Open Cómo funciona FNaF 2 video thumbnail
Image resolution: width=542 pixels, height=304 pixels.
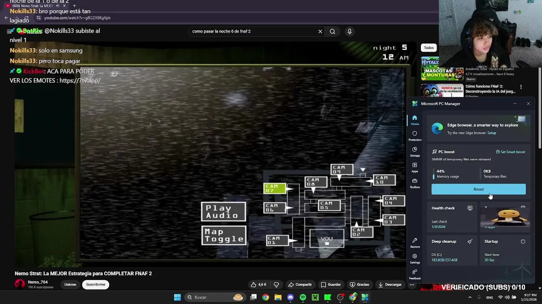click(442, 90)
